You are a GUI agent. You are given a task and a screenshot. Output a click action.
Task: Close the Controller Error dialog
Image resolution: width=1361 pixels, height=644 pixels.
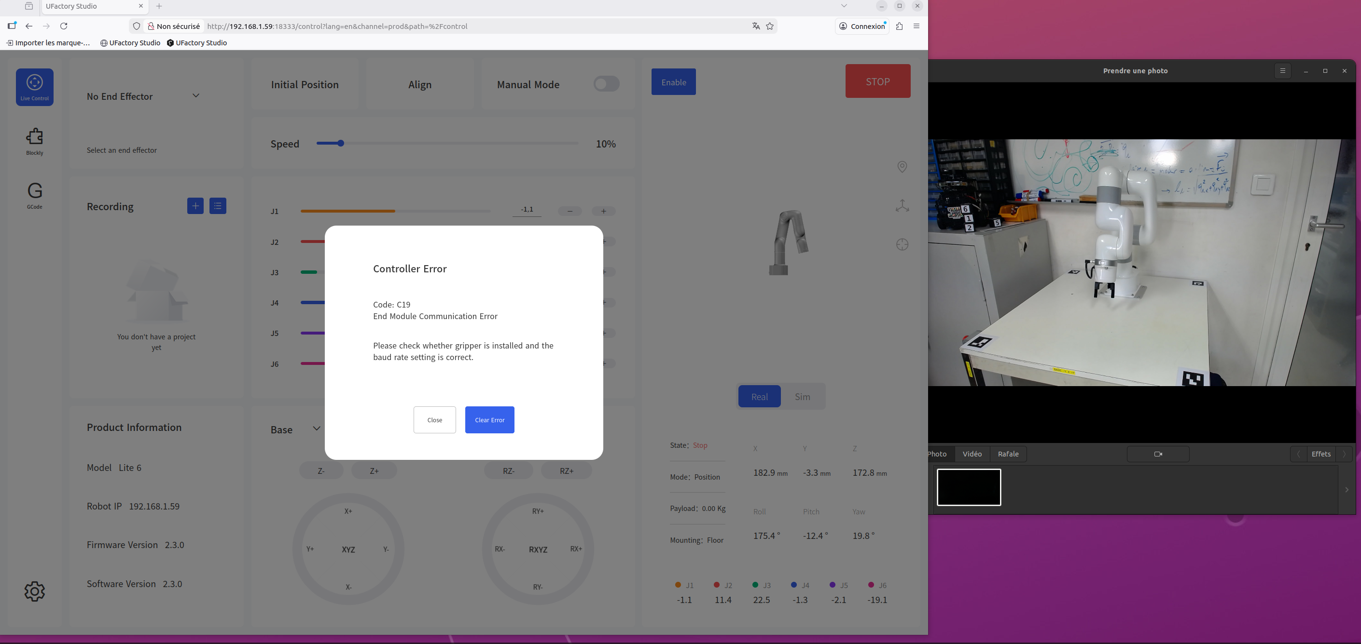pos(434,420)
